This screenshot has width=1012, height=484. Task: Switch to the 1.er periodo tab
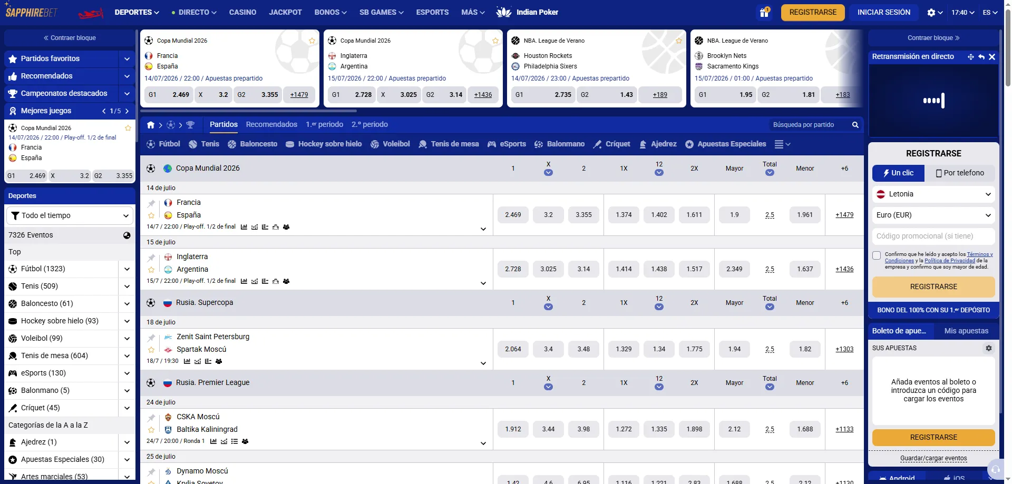pyautogui.click(x=324, y=125)
